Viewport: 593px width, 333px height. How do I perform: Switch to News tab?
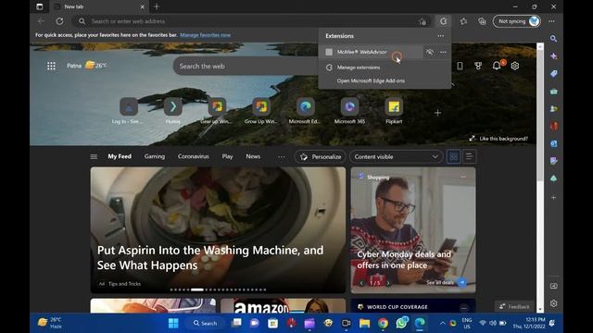[x=253, y=156]
